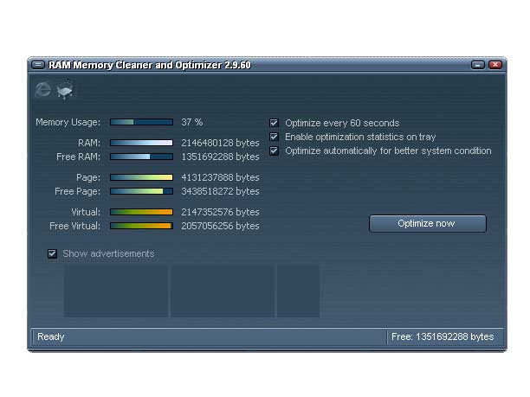Click the RAM memory chip icon

coord(66,89)
